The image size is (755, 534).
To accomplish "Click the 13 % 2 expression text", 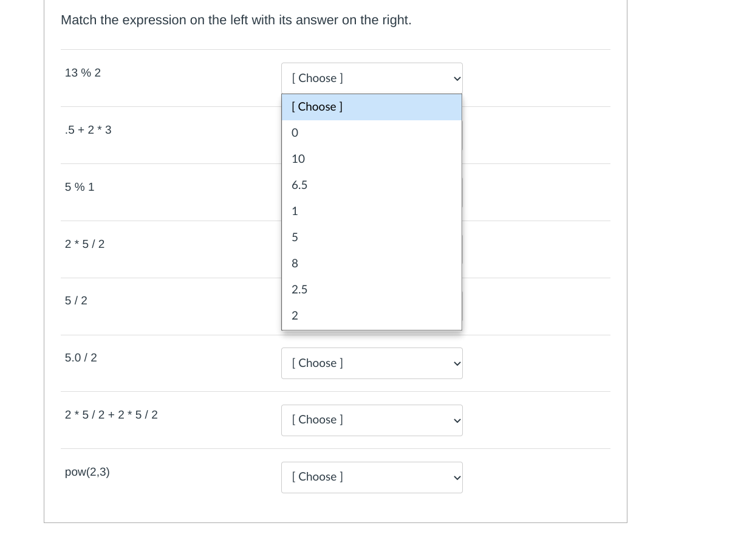I will pos(83,73).
